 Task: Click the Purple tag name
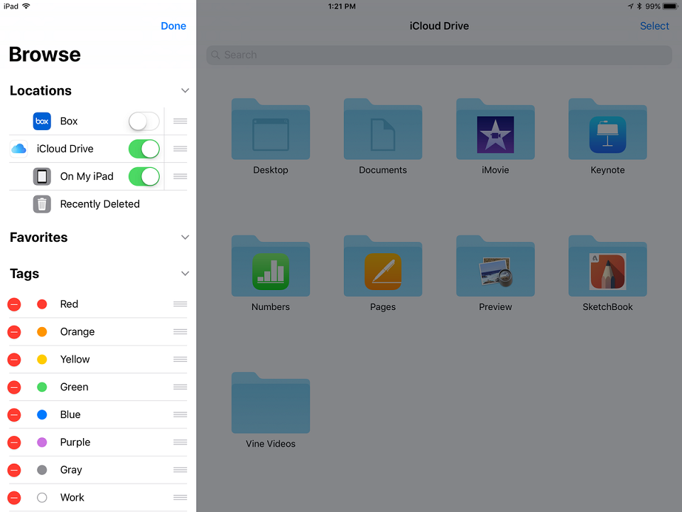(75, 442)
